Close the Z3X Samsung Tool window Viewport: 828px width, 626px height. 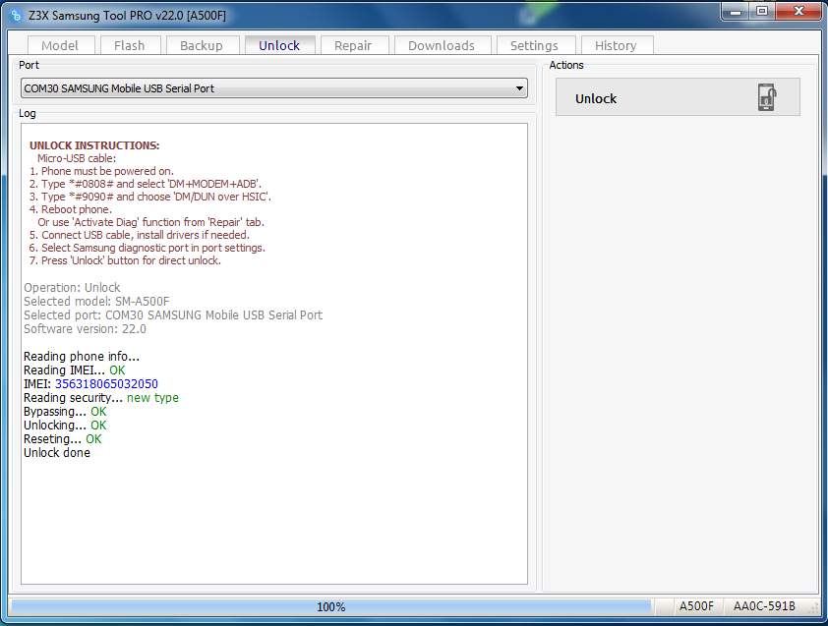click(x=798, y=11)
